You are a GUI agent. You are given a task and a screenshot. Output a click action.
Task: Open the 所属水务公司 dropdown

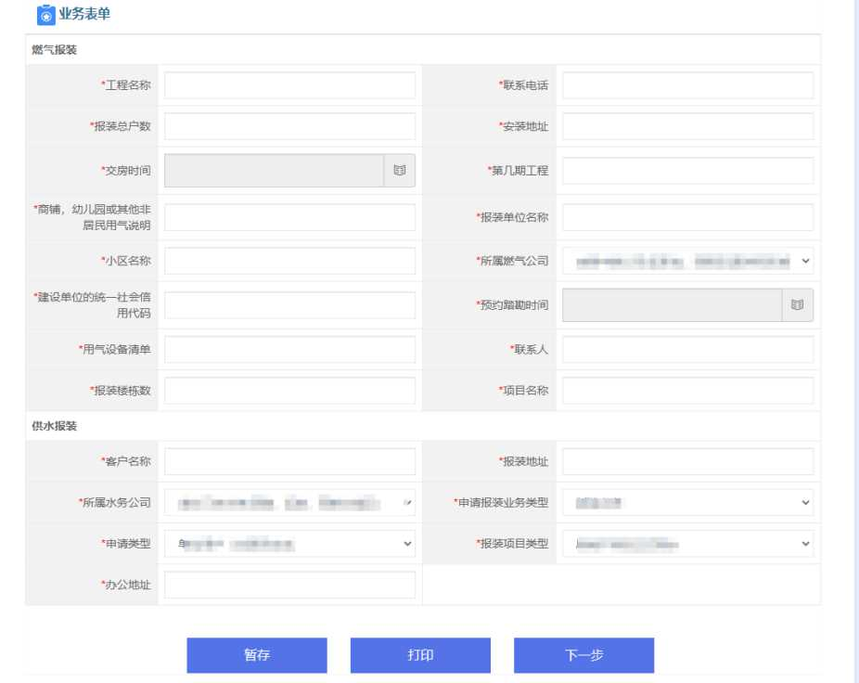coord(289,503)
